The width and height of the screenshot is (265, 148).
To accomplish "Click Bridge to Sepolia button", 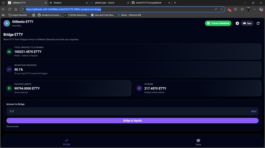I will (x=132, y=121).
